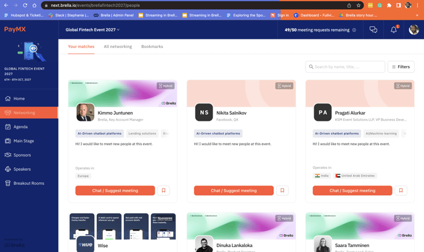The height and width of the screenshot is (252, 424).
Task: Click the PayMX logo
Action: (15, 29)
